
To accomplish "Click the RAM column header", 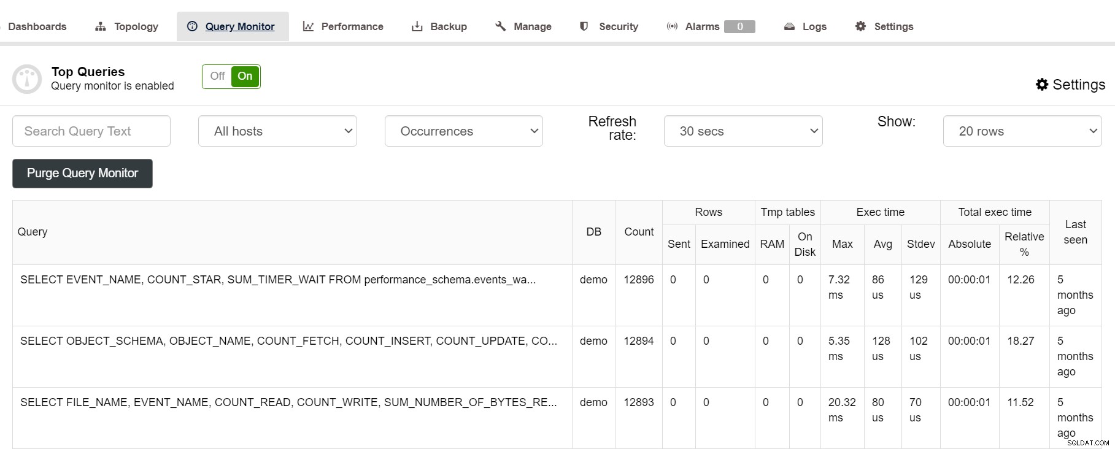I will tap(772, 244).
